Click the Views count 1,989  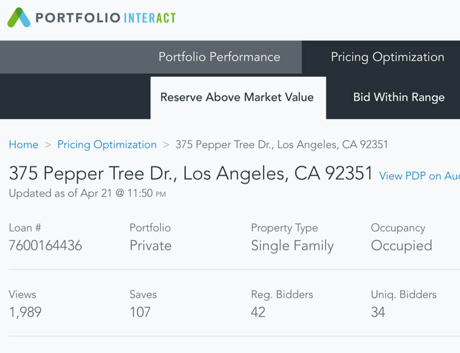[25, 312]
